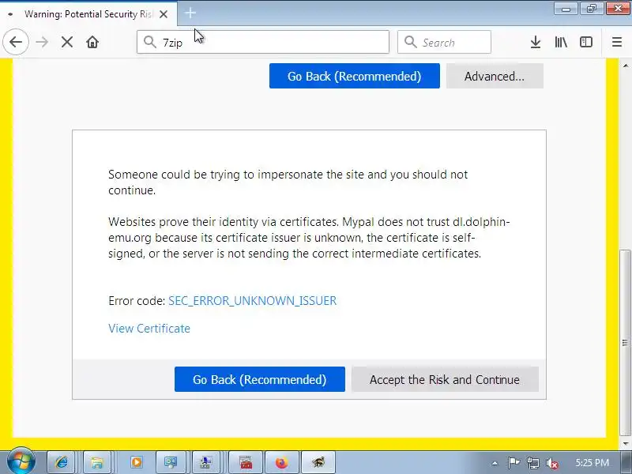The image size is (632, 474).
Task: Stop loading the page
Action: click(67, 42)
